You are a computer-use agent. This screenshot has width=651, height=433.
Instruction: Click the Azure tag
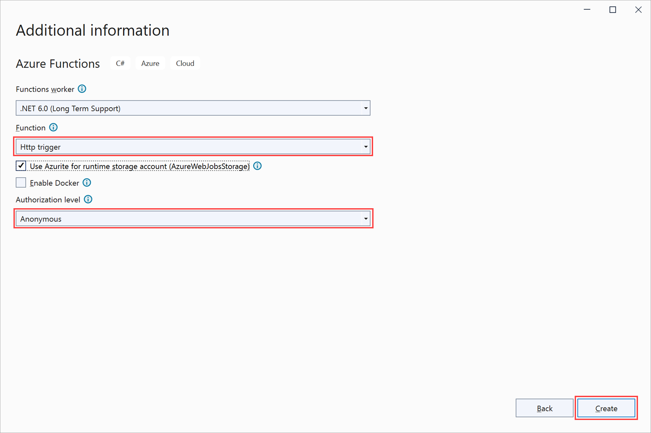click(x=150, y=63)
